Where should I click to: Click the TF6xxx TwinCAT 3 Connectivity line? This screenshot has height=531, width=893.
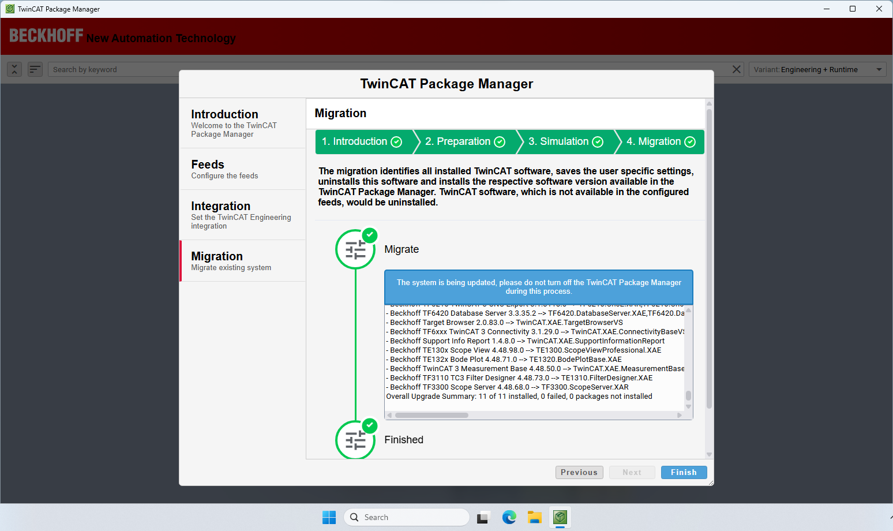coord(535,332)
